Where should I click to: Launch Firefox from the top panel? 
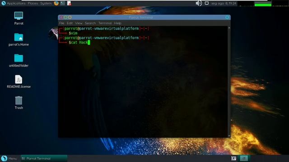[56, 3]
